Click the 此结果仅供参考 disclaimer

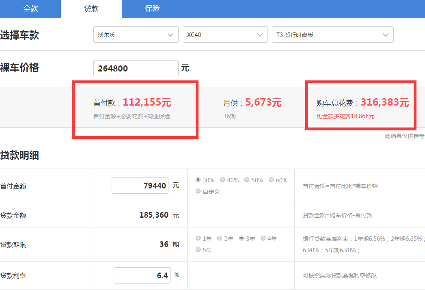[x=405, y=136]
